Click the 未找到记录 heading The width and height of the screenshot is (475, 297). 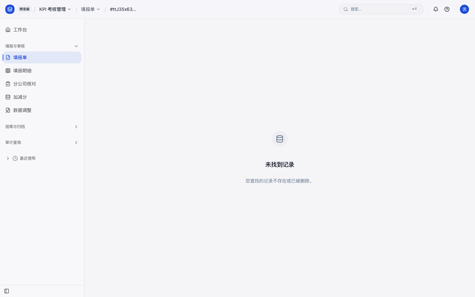[280, 165]
